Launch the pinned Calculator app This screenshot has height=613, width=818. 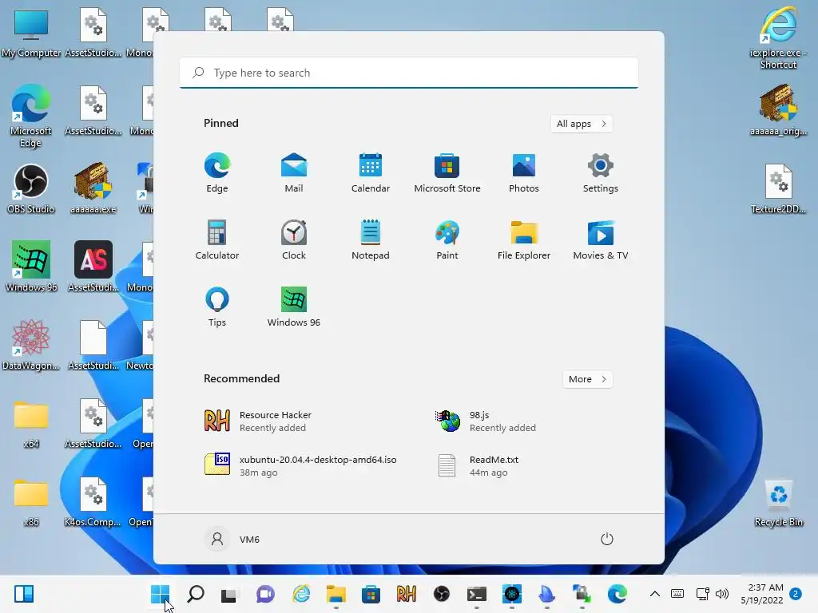(x=217, y=239)
